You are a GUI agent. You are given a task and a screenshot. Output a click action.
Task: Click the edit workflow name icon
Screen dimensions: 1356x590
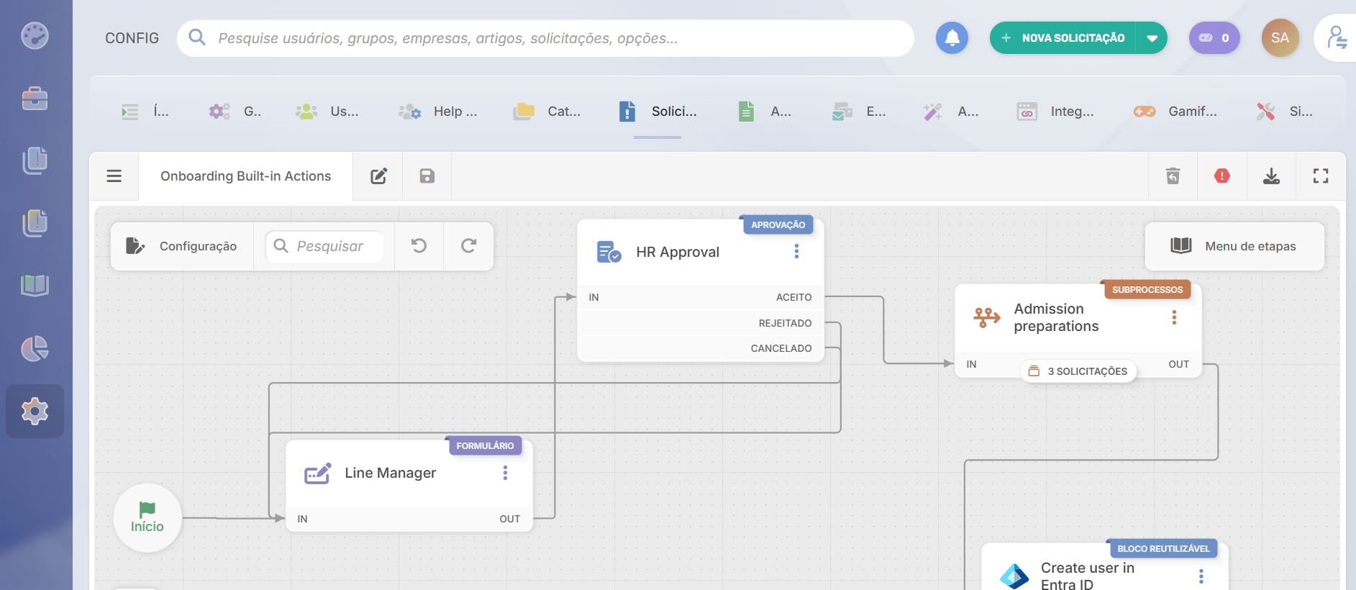click(378, 176)
